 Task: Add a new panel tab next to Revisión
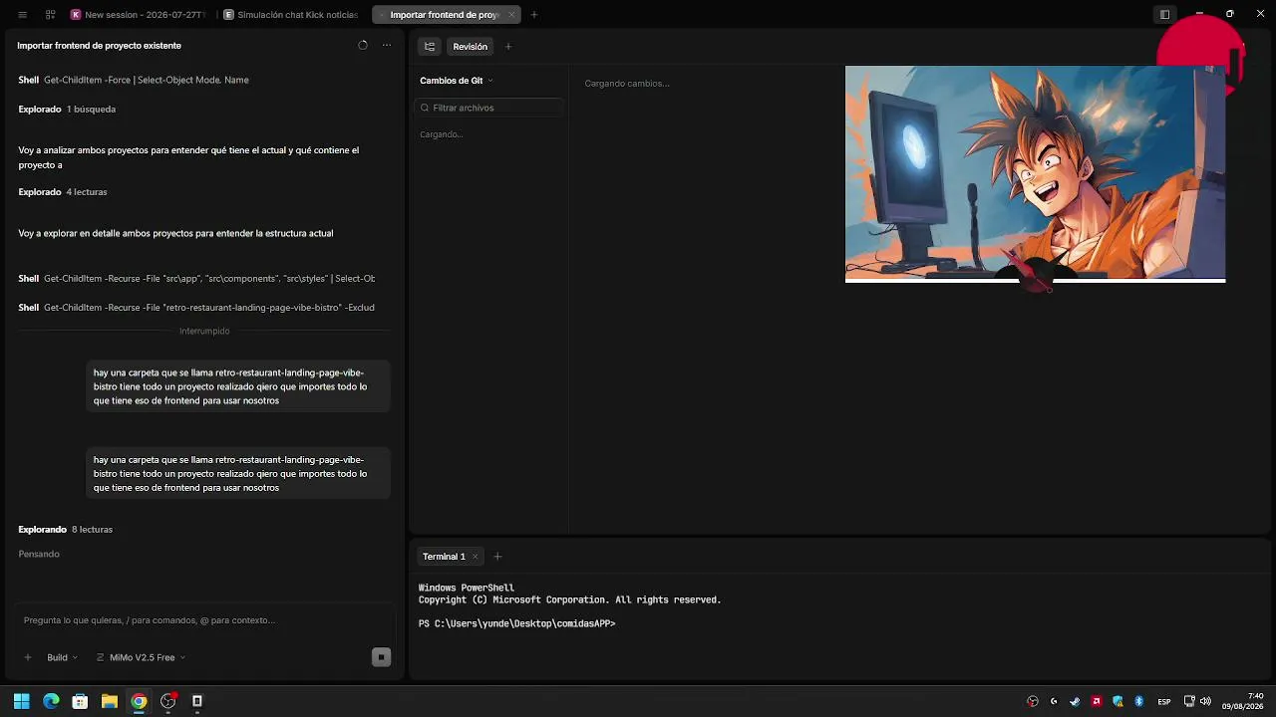click(x=508, y=47)
